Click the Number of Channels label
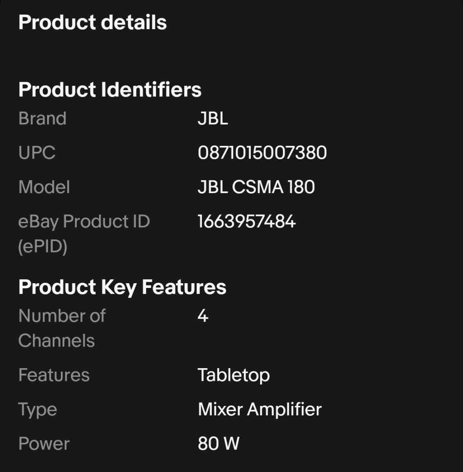The height and width of the screenshot is (472, 463). point(62,328)
